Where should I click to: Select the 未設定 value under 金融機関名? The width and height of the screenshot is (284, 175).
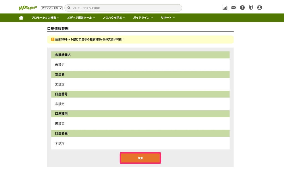click(60, 64)
